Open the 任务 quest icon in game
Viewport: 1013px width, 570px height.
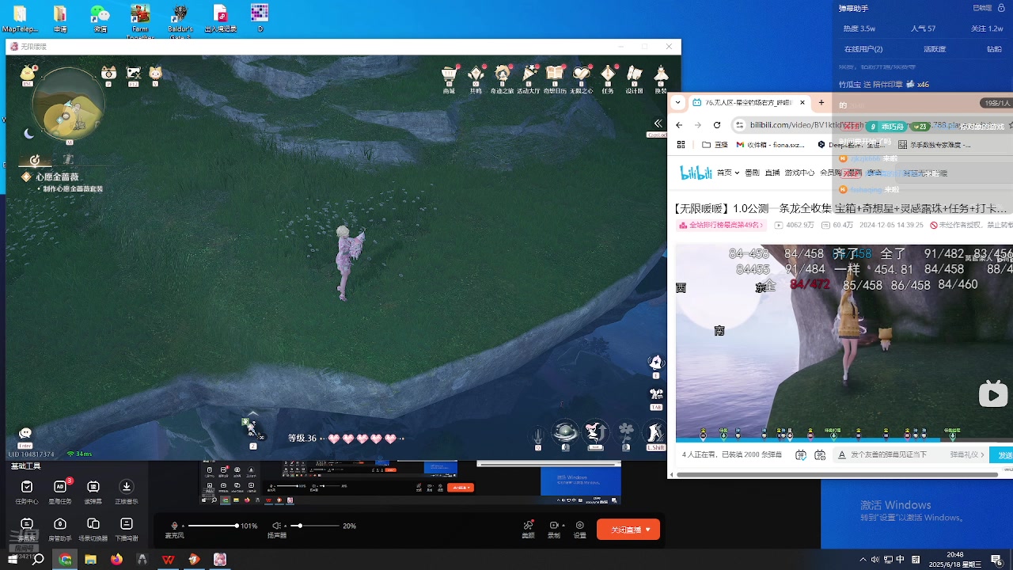tap(608, 74)
